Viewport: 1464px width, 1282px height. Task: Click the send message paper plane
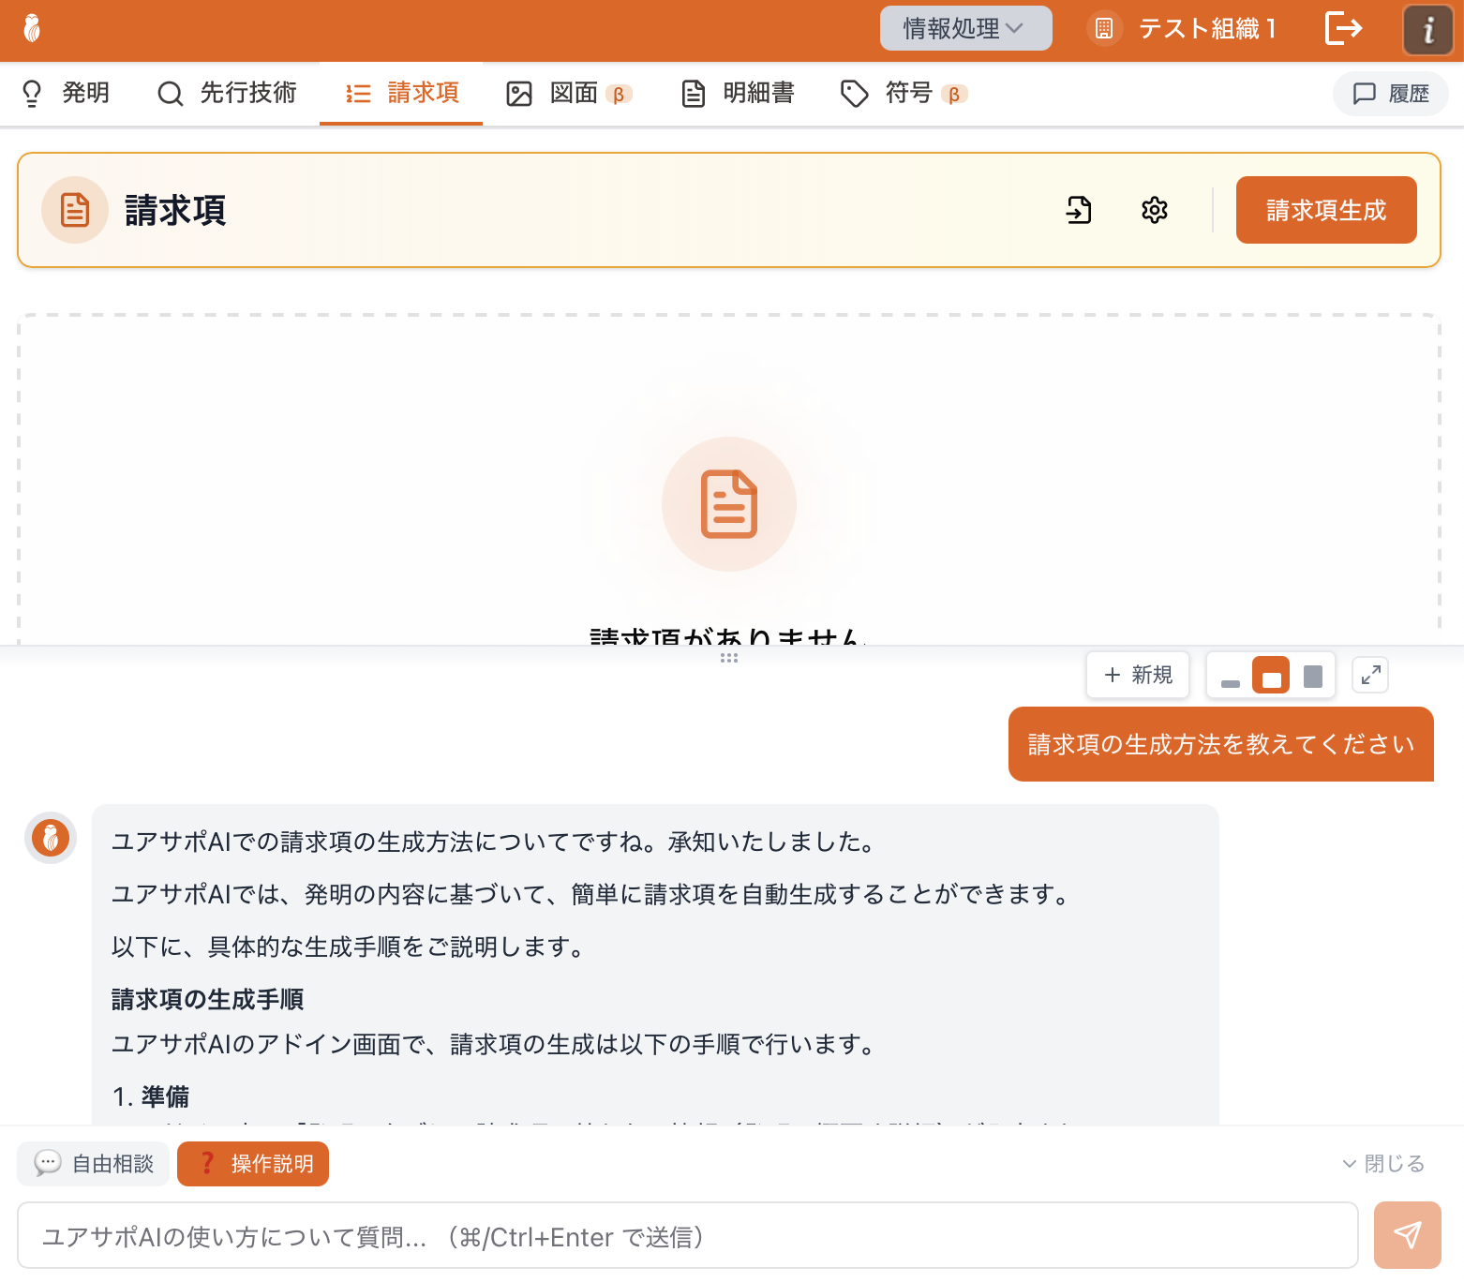tap(1407, 1235)
